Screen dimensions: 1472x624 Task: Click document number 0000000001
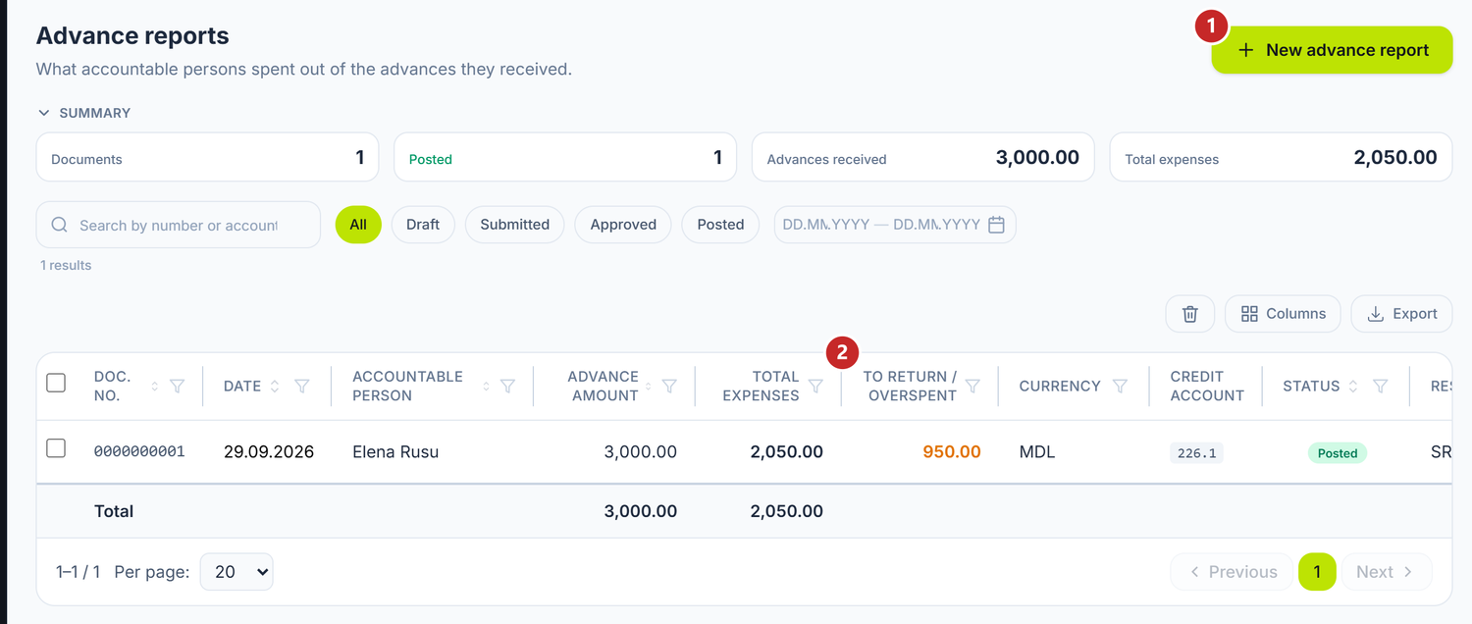(139, 451)
